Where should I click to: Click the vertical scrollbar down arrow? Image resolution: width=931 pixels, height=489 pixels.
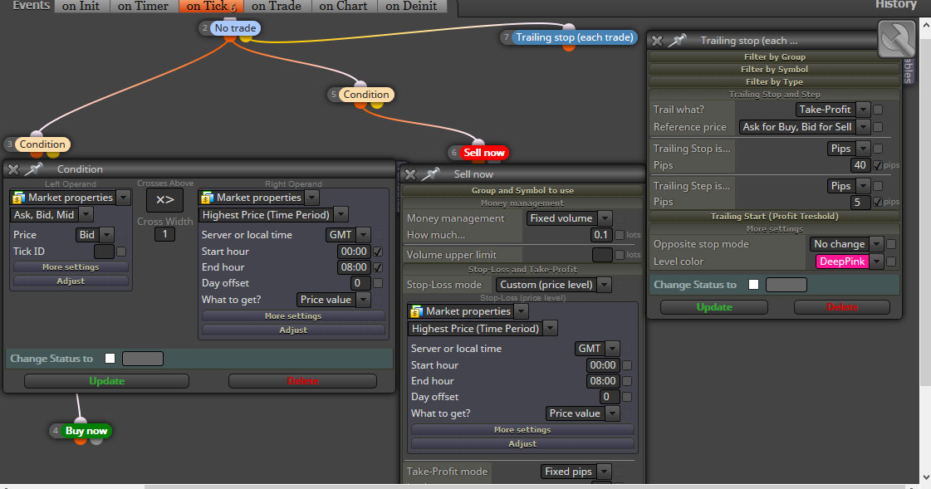click(x=926, y=477)
